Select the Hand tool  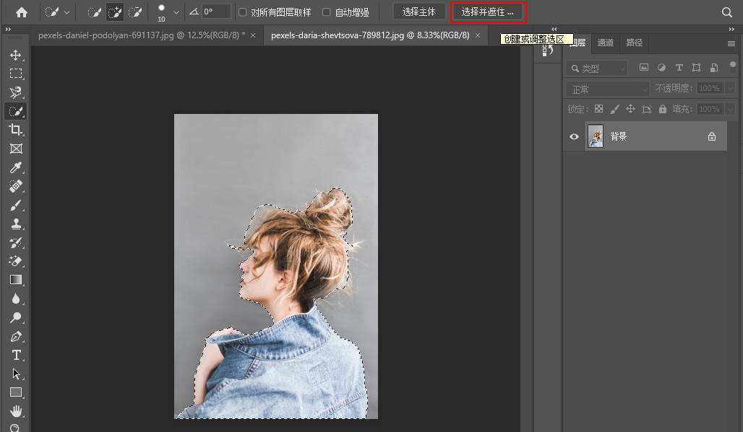click(x=16, y=411)
